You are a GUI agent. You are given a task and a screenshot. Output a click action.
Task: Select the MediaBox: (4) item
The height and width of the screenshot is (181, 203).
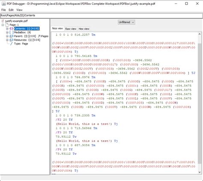click(22, 32)
